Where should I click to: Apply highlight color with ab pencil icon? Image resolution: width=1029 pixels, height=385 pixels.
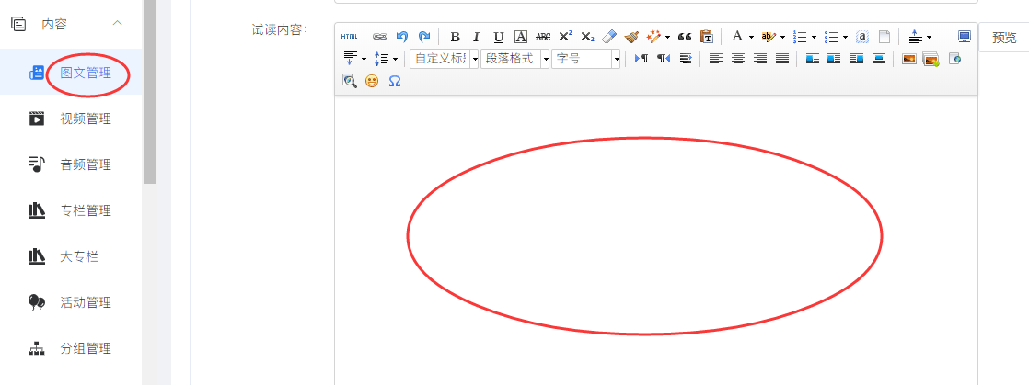click(769, 37)
